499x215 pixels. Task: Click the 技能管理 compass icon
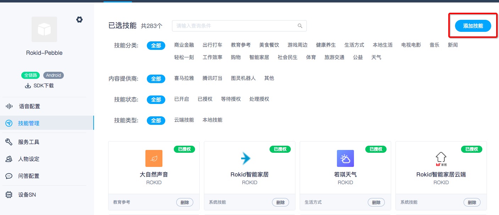(9, 123)
